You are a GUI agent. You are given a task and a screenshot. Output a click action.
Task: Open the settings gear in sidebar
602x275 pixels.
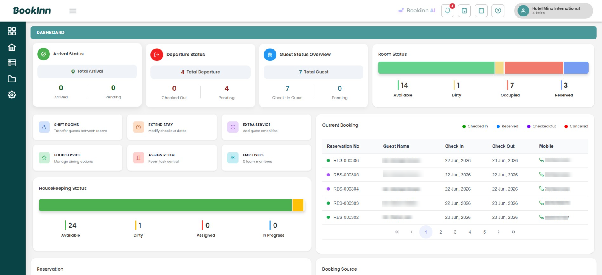point(12,95)
